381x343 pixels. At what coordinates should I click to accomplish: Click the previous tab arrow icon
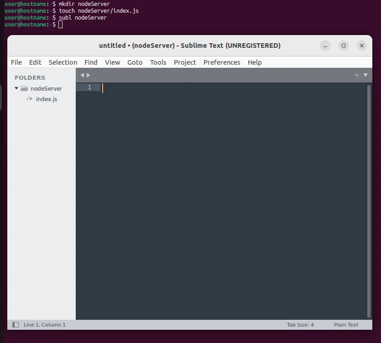pyautogui.click(x=82, y=75)
